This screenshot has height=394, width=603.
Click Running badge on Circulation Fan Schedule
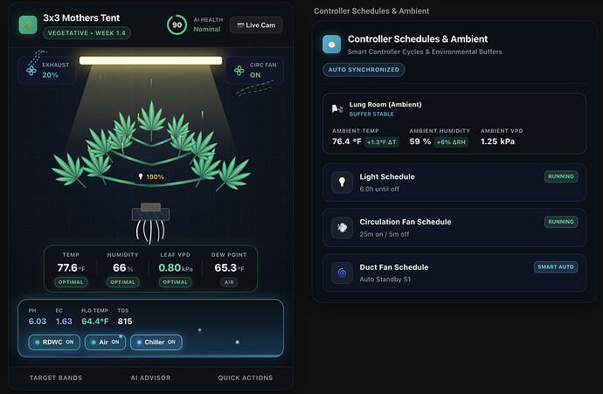click(x=561, y=222)
